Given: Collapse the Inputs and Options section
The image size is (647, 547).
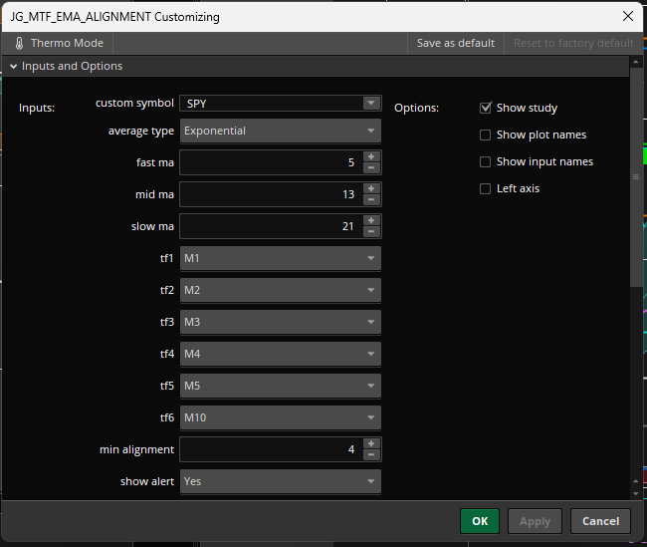Looking at the screenshot, I should coord(14,67).
